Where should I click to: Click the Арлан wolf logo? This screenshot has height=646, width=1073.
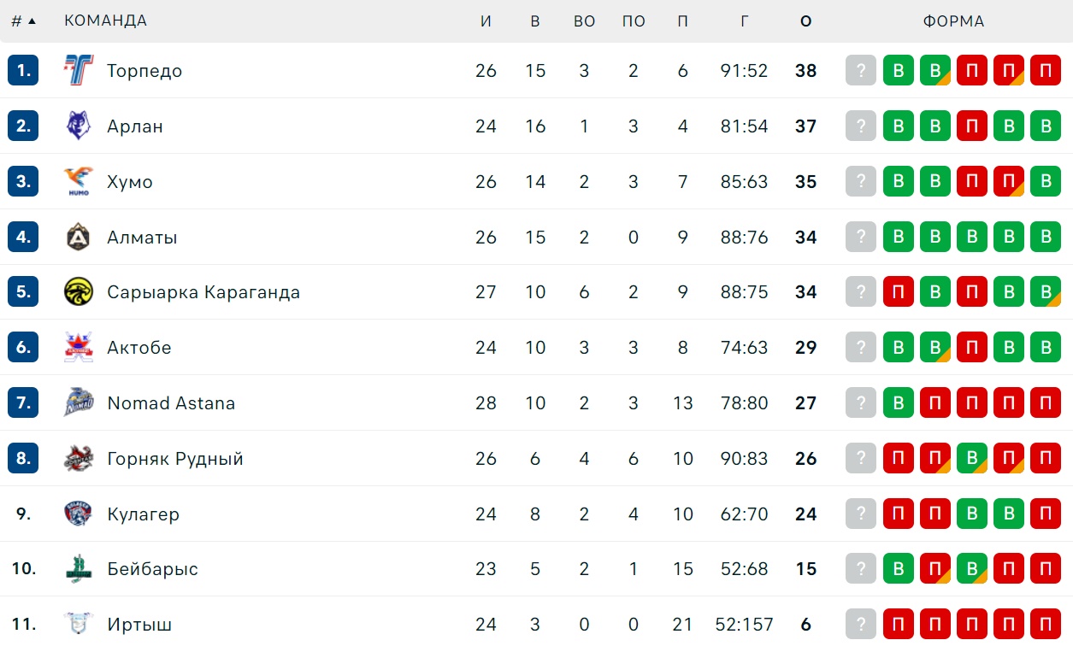79,126
